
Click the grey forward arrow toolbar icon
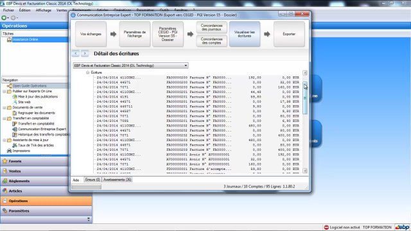[13, 18]
